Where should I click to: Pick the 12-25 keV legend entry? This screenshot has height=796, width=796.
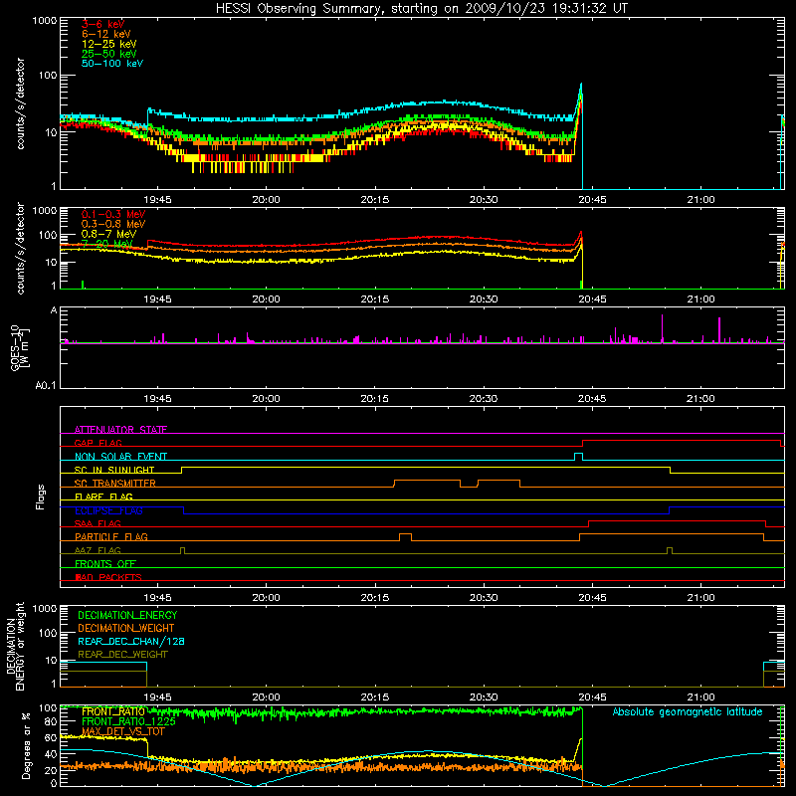click(x=108, y=44)
